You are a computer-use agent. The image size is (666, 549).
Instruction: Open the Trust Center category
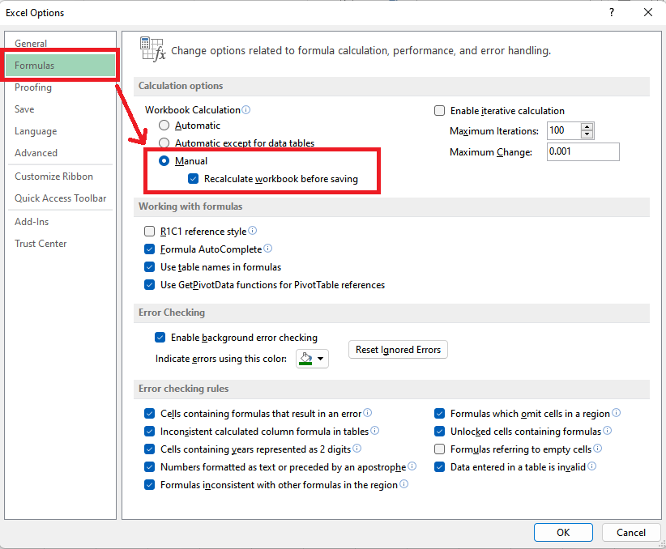tap(41, 244)
